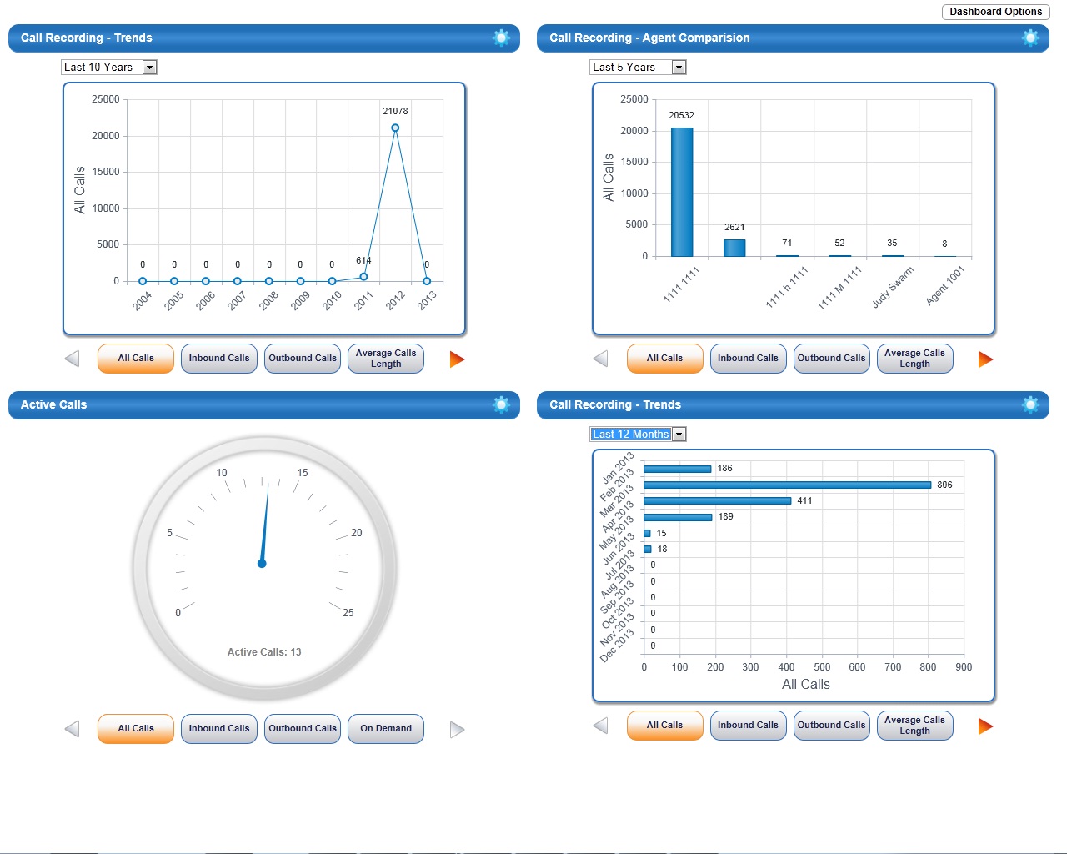Click the 1111 1111 agent bar showing 20532
Image resolution: width=1067 pixels, height=854 pixels.
pyautogui.click(x=682, y=192)
